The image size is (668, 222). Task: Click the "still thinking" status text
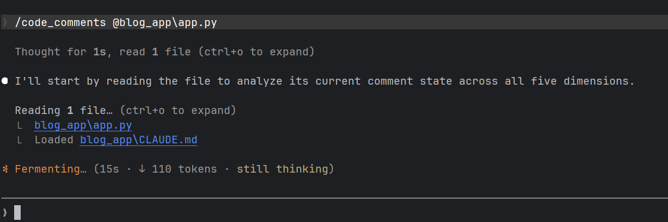[282, 169]
